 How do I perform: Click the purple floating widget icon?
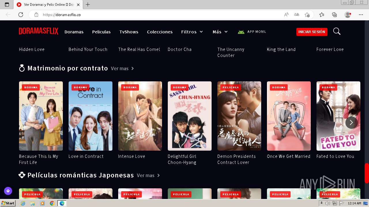pyautogui.click(x=8, y=191)
